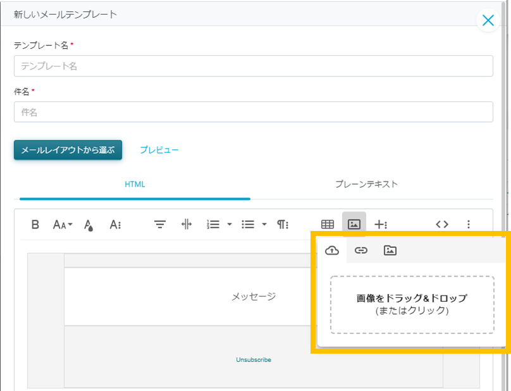Open the more rich insert plus icon
The width and height of the screenshot is (511, 391).
381,225
